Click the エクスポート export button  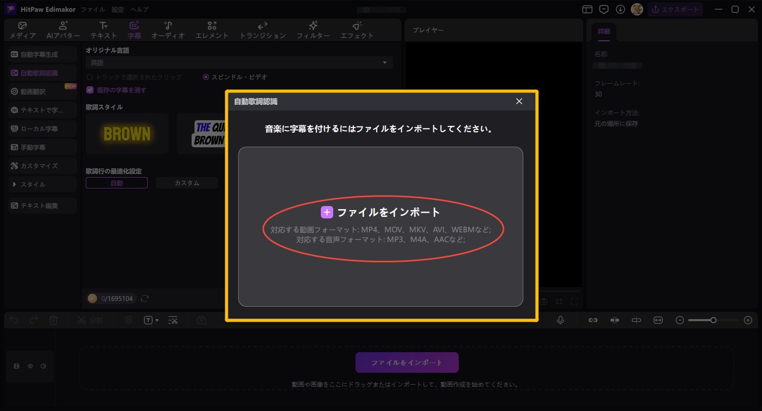pyautogui.click(x=675, y=9)
